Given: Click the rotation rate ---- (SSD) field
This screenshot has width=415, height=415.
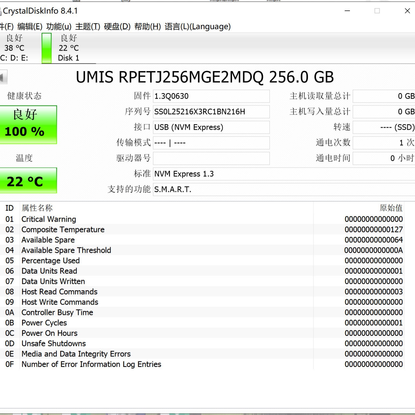Looking at the screenshot, I should tap(384, 127).
